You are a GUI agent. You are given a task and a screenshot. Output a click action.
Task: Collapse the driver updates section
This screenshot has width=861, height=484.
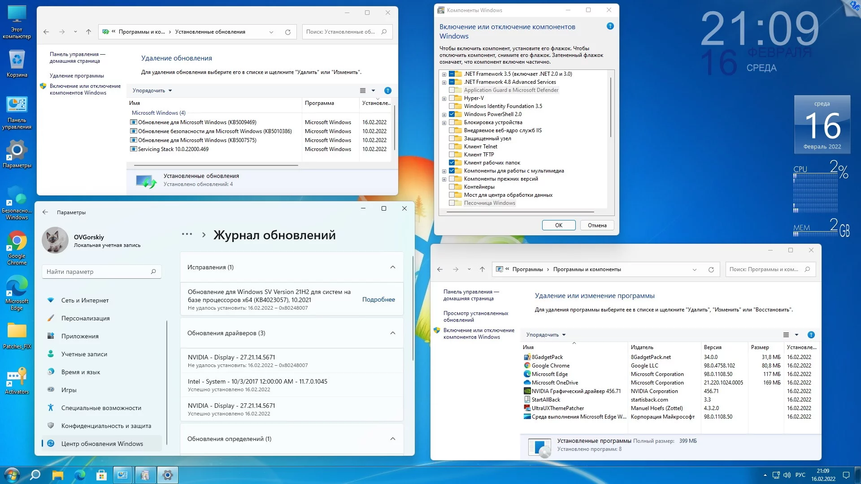click(392, 333)
